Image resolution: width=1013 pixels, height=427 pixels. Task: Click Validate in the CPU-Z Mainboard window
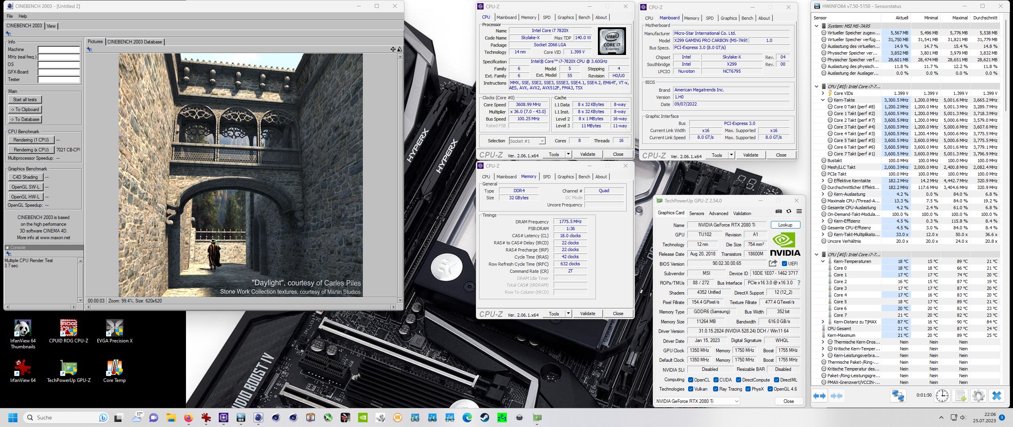[x=750, y=155]
